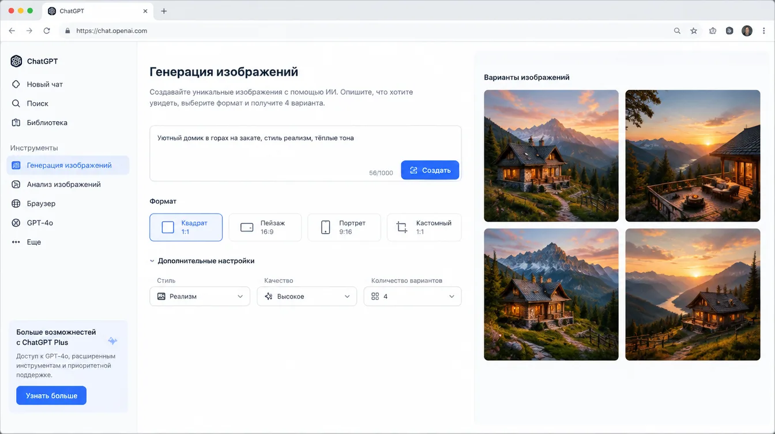Bookmark the page with star icon
775x434 pixels.
(x=694, y=31)
